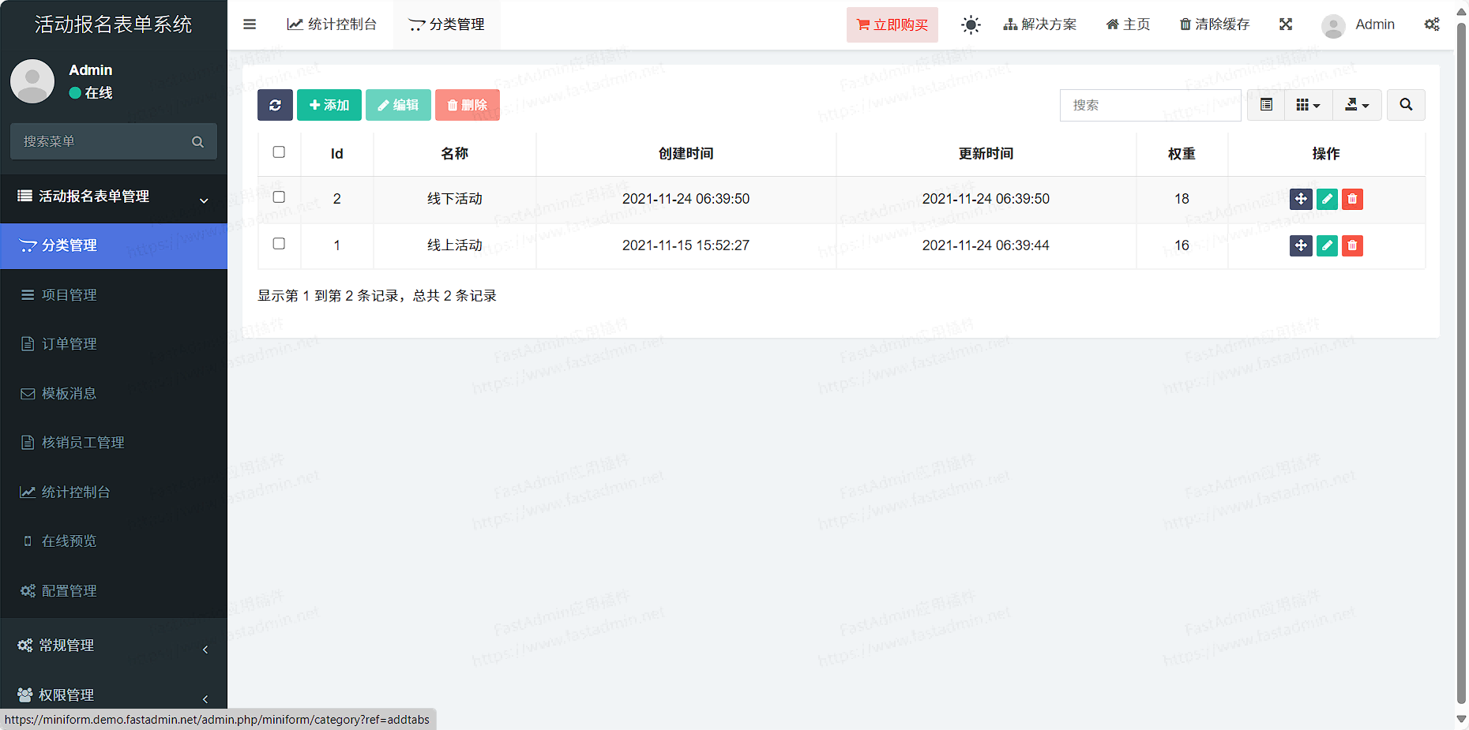Sort by the 权重 column header

(1182, 154)
